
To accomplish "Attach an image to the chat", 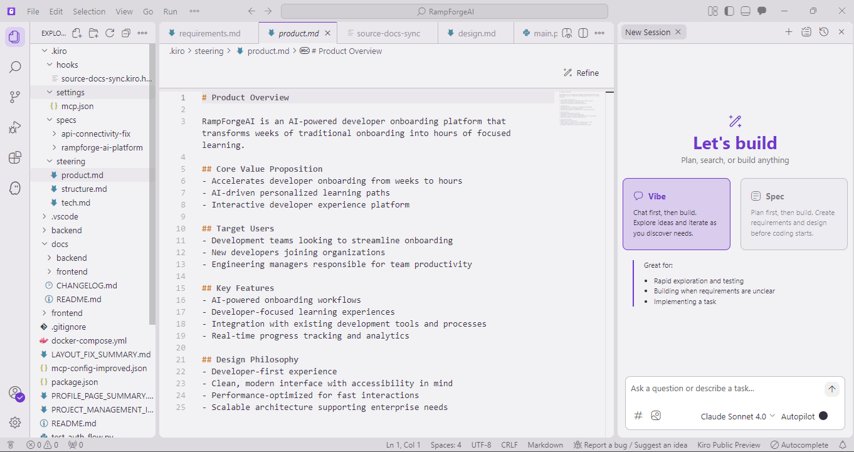I will click(x=656, y=416).
